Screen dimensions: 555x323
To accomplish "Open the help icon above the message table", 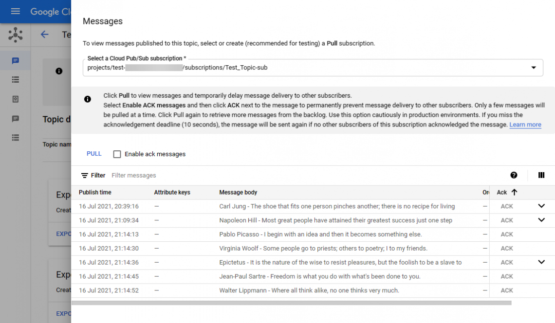I will click(515, 175).
